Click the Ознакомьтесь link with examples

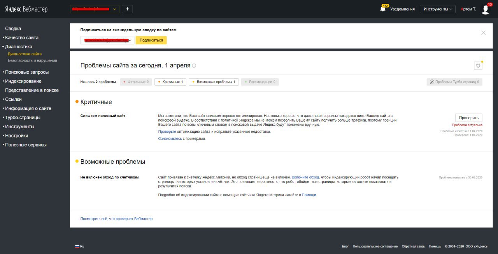click(170, 139)
